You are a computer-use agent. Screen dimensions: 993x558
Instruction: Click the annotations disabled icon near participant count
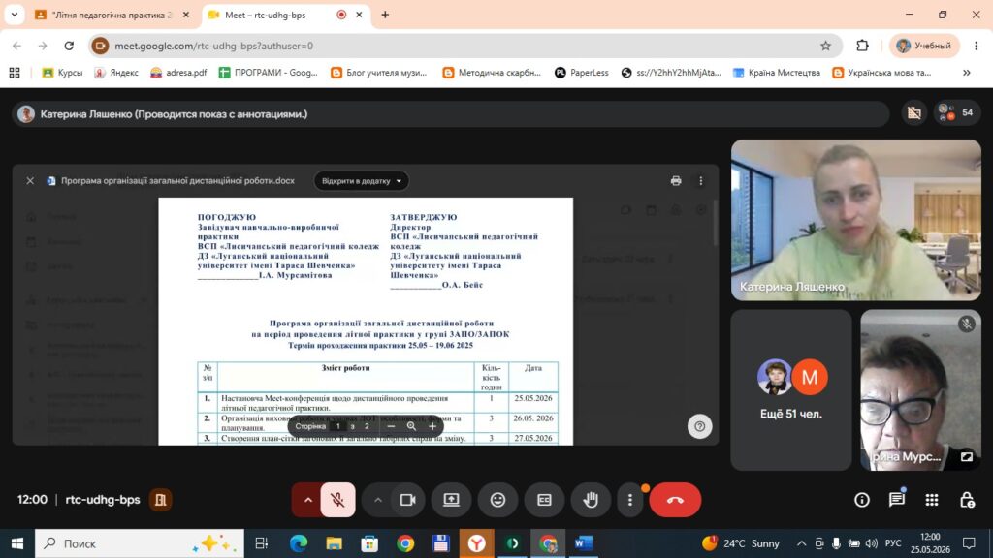913,112
